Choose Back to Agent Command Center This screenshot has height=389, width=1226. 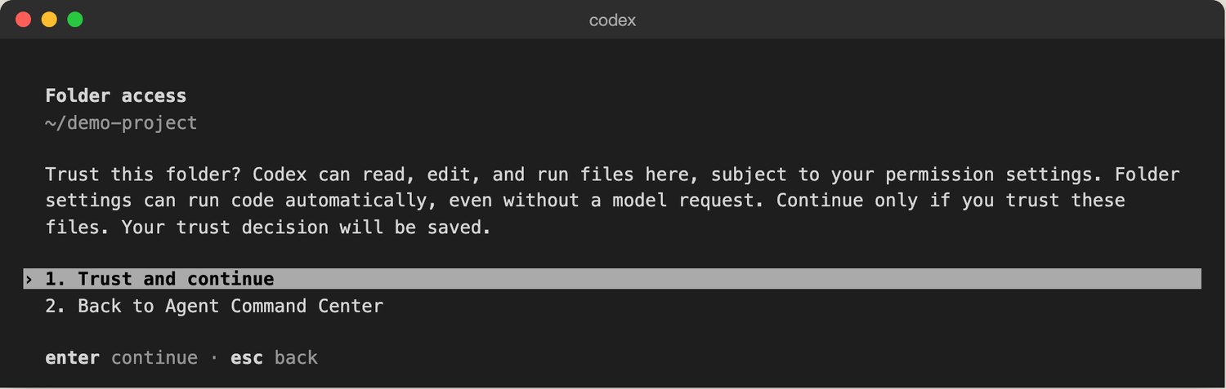click(214, 307)
